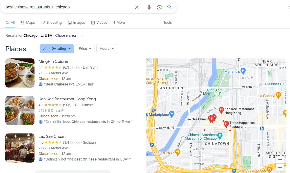Click the 2129 S China Pl address
Screen dimensions: 290x173
pos(51,110)
